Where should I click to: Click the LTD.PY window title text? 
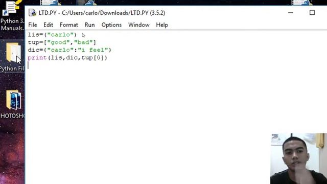pos(102,13)
